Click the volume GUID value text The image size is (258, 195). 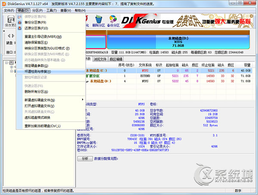click(140, 150)
